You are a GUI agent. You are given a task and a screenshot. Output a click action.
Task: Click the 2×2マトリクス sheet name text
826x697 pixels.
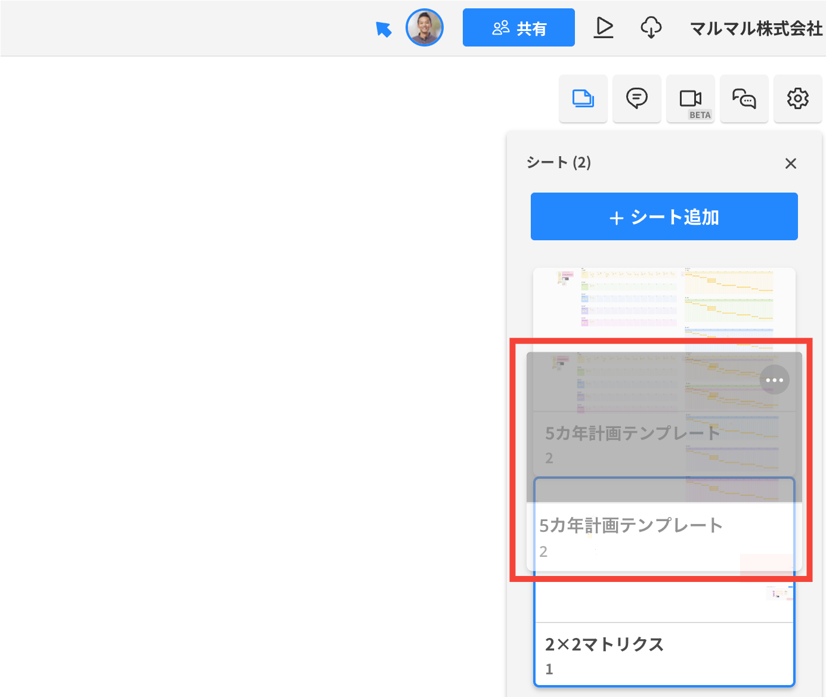(604, 645)
